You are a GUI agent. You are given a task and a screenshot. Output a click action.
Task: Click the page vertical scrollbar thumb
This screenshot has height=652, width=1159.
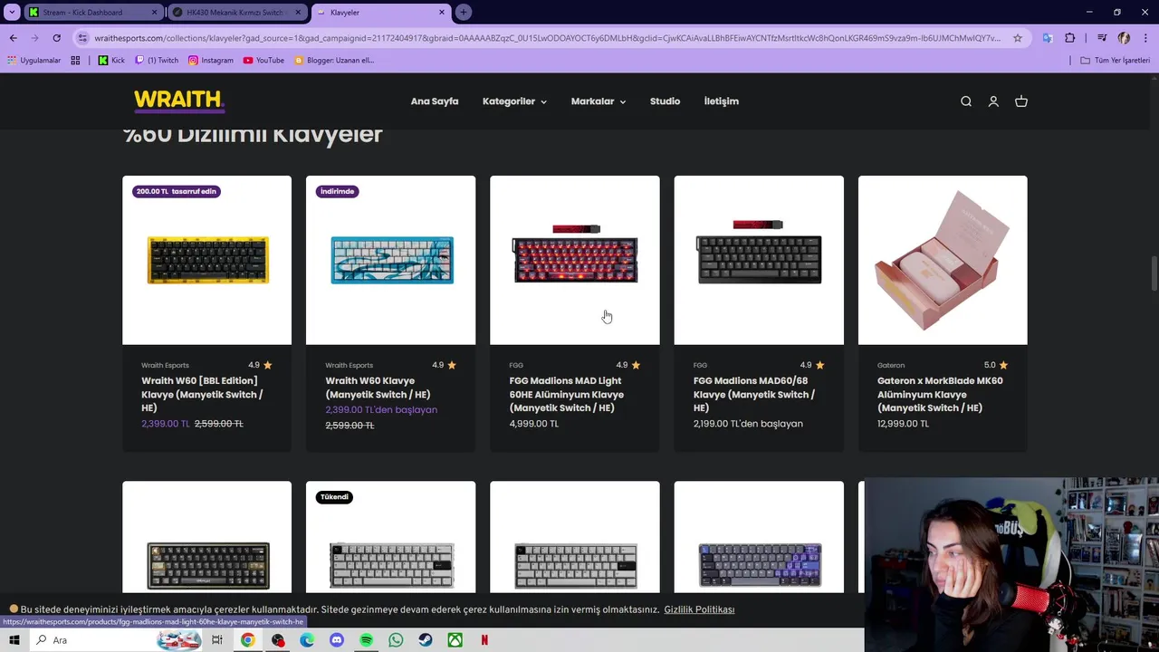pyautogui.click(x=1154, y=273)
